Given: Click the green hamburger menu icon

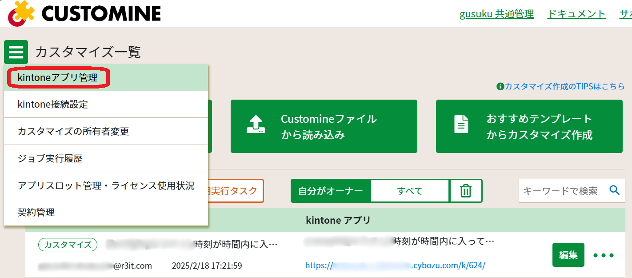Looking at the screenshot, I should [x=16, y=52].
